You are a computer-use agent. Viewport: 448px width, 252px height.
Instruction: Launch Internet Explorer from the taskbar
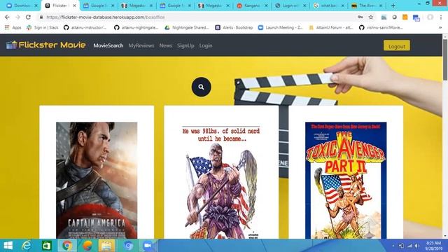tap(27, 246)
